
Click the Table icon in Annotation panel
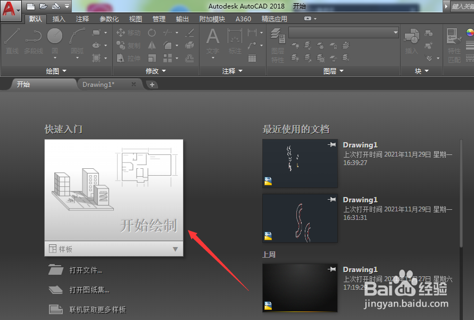[252, 58]
